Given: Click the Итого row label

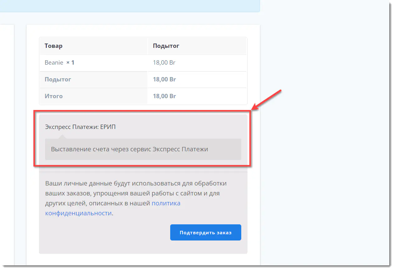Looking at the screenshot, I should tap(54, 96).
